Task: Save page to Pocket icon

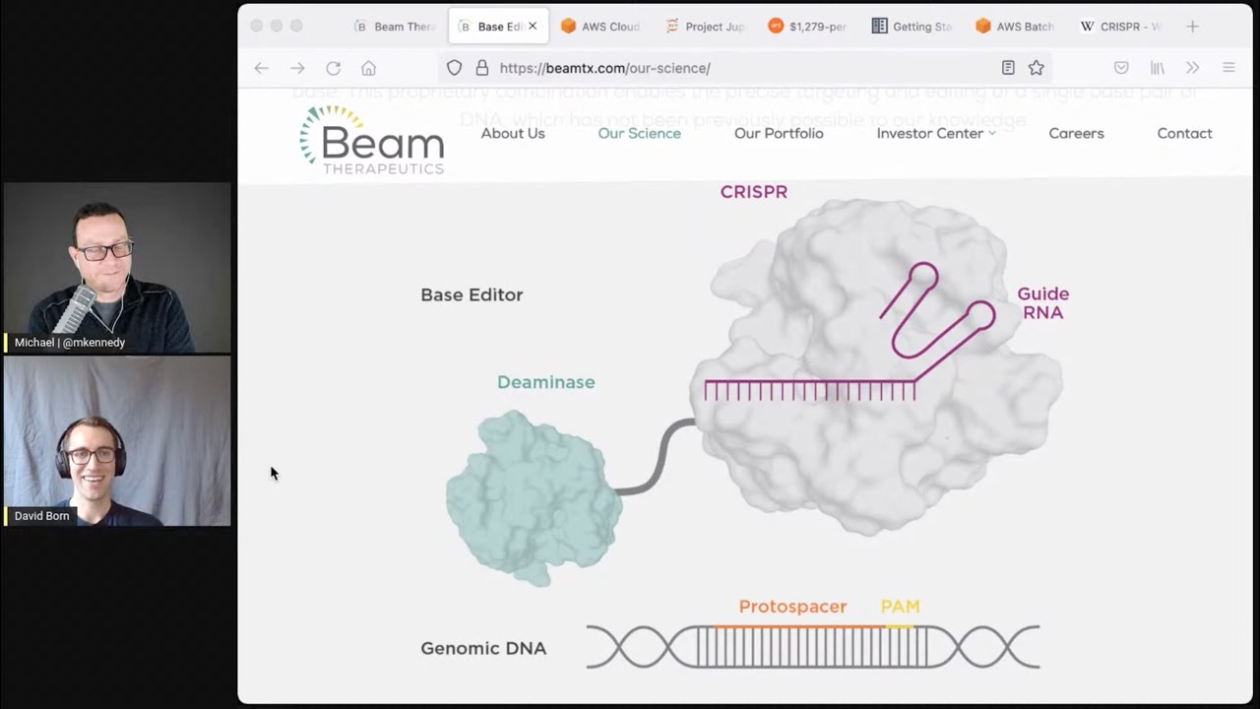Action: [x=1121, y=68]
